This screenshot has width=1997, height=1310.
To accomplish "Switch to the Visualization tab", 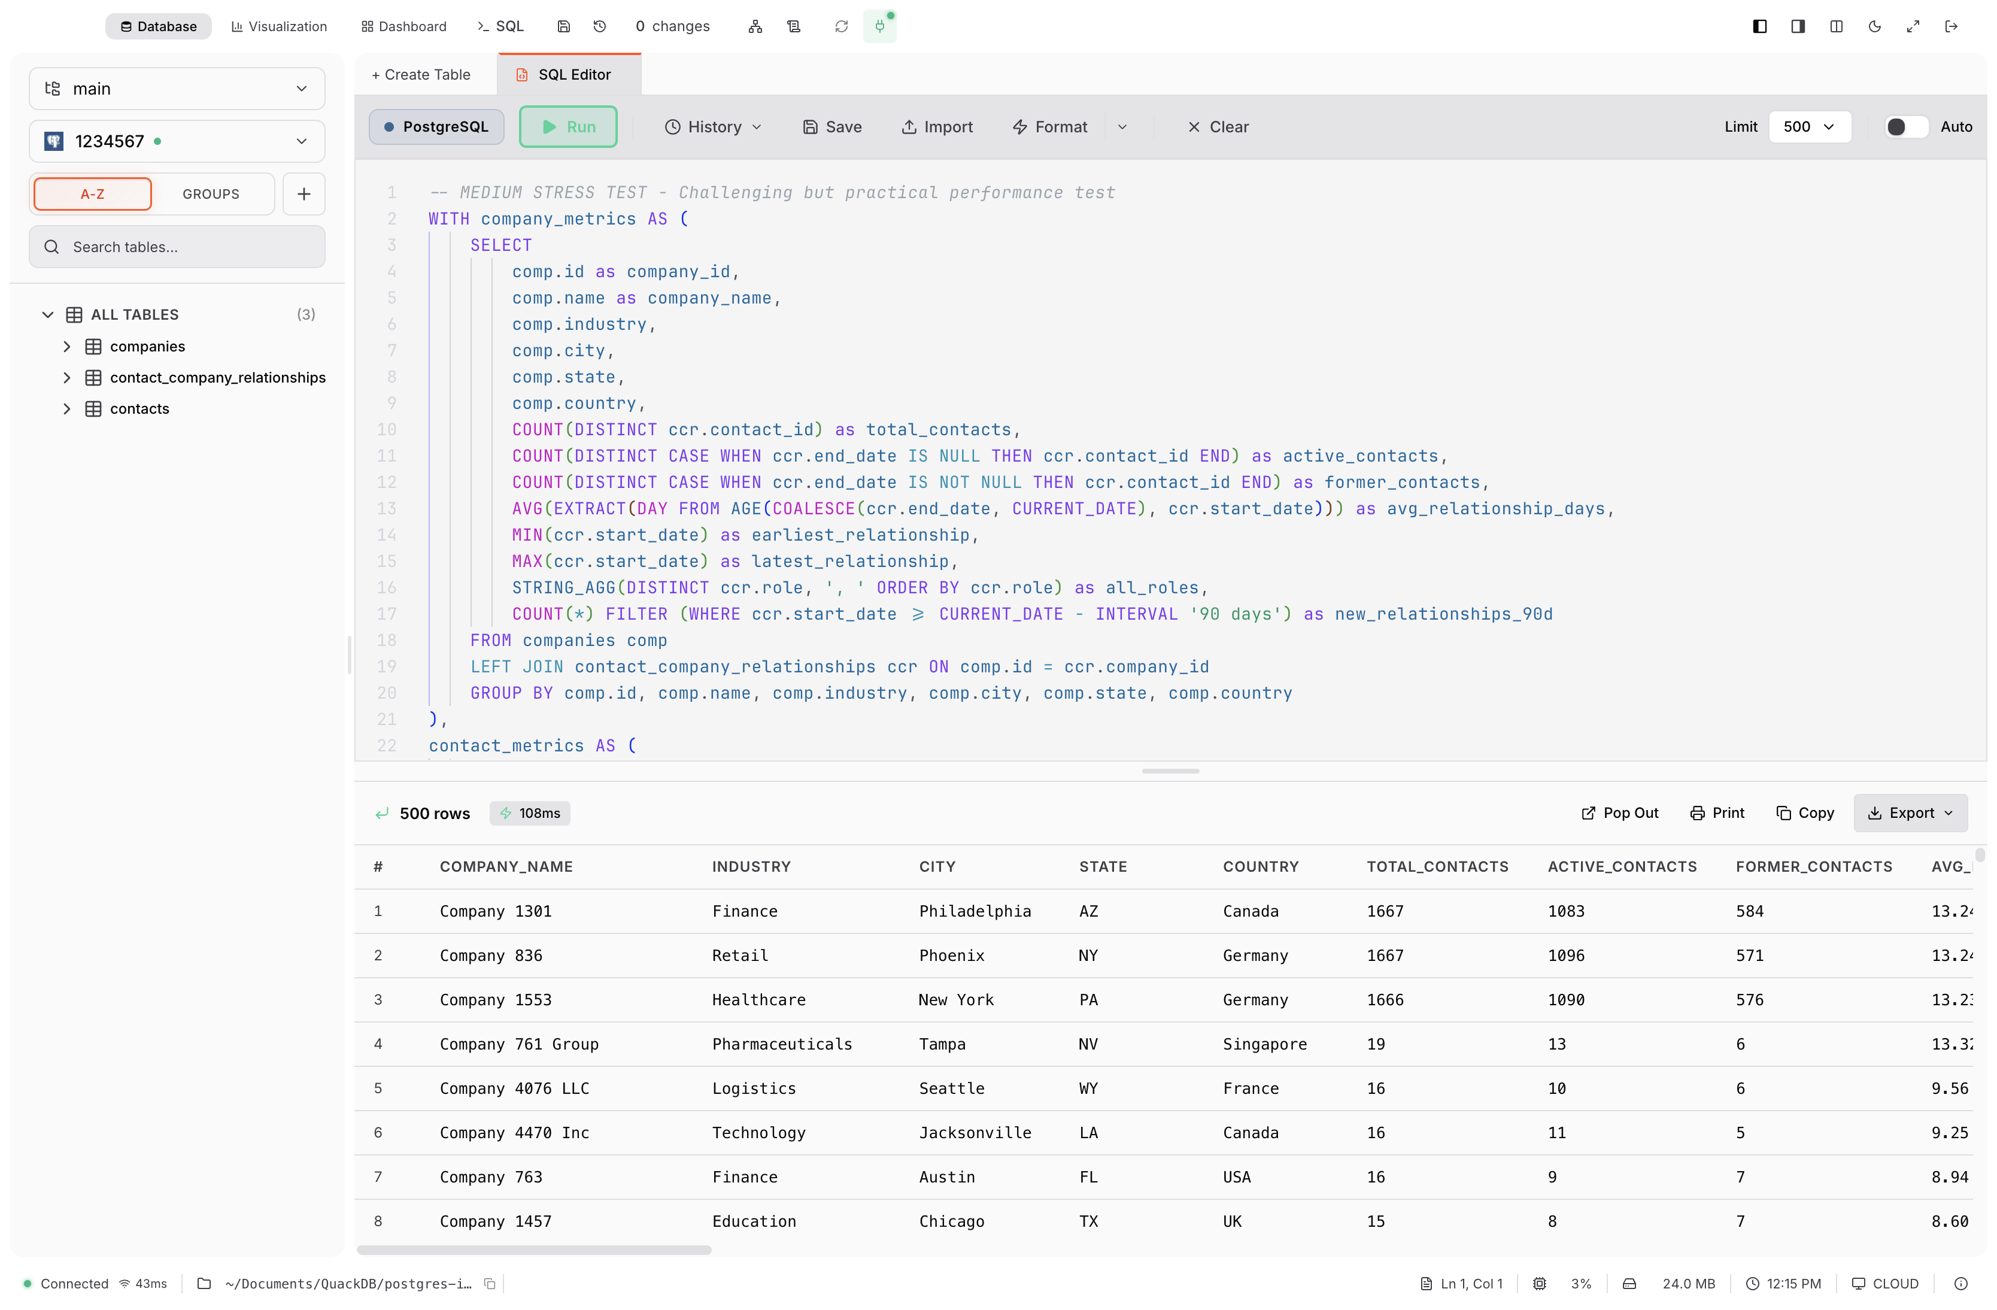I will [x=278, y=26].
